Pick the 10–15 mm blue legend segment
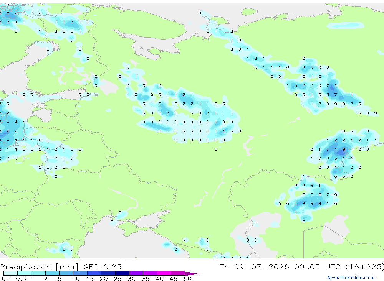This screenshot has width=384, height=281. coord(80,273)
